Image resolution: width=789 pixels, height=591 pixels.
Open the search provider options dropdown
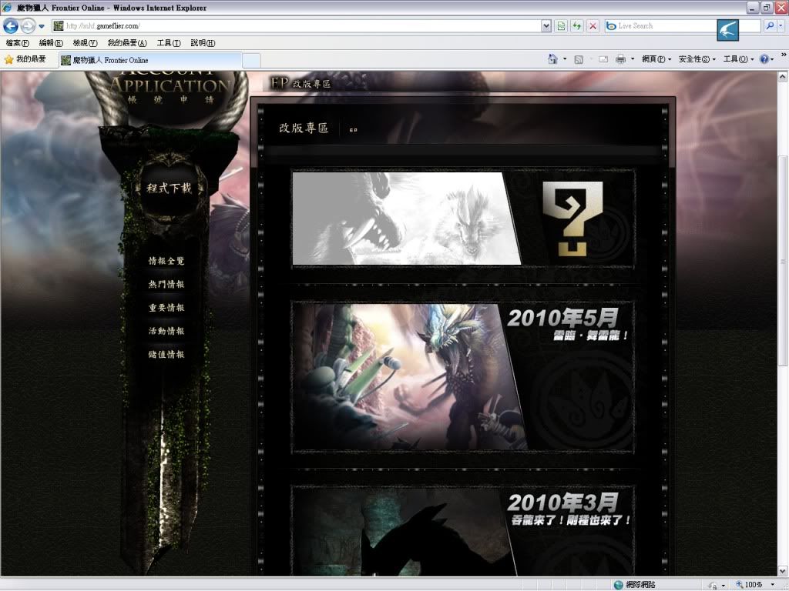tap(781, 25)
